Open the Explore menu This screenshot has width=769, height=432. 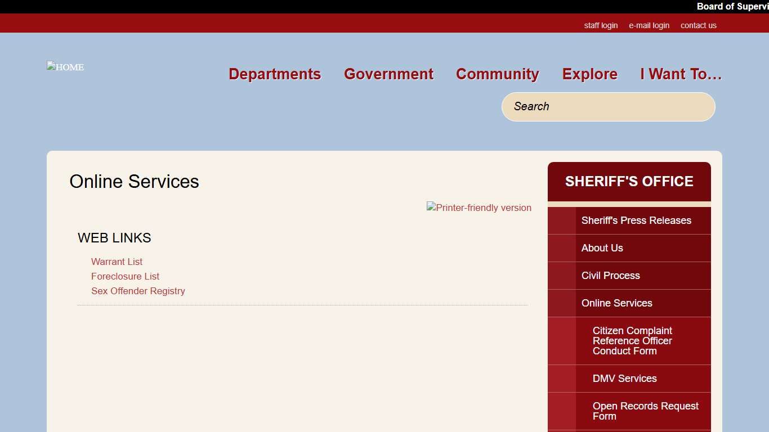click(x=589, y=74)
